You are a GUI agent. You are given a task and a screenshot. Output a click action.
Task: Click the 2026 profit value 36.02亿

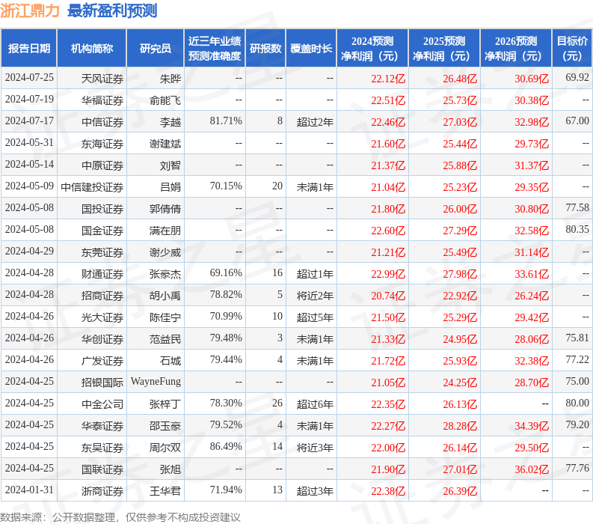532,469
